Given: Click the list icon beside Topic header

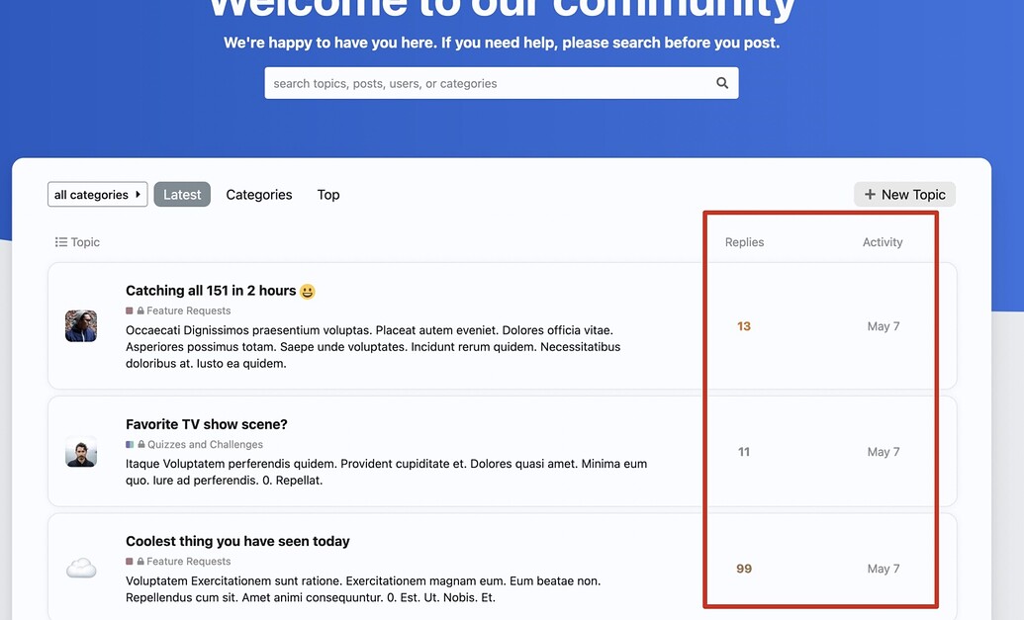Looking at the screenshot, I should point(61,242).
